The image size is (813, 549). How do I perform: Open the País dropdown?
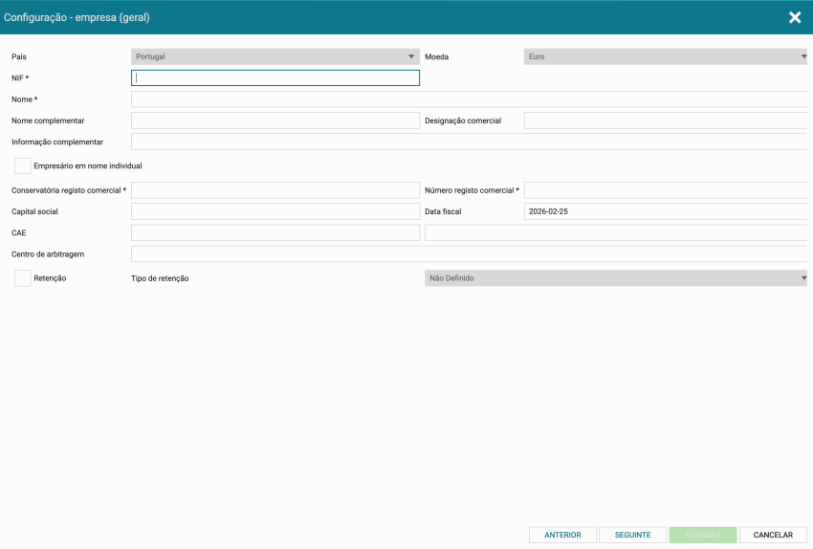(x=275, y=56)
